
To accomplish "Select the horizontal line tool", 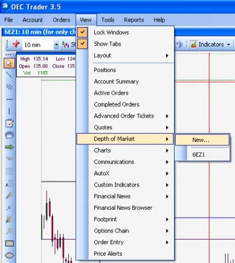I will tap(9, 99).
